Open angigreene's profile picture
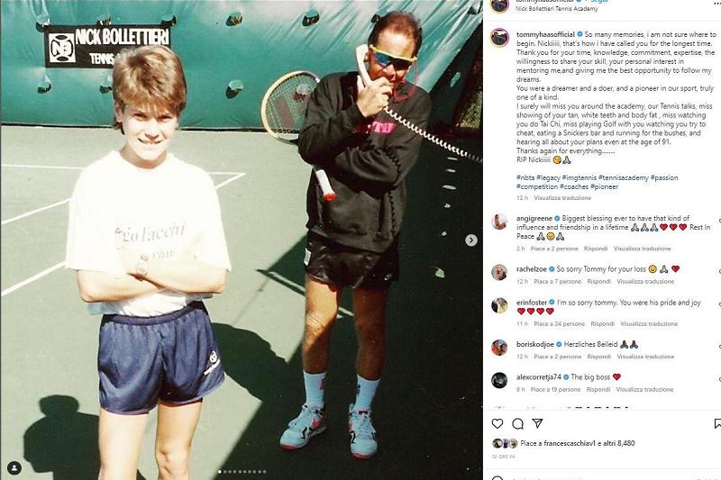This screenshot has height=480, width=721. [x=499, y=222]
